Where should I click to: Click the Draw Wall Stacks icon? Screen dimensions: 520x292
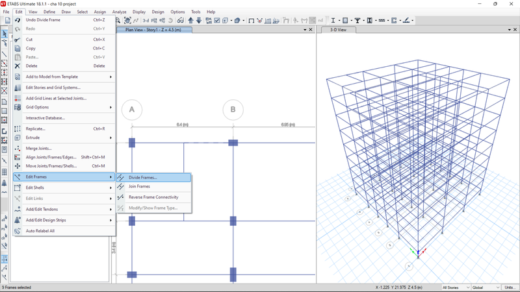point(5,182)
